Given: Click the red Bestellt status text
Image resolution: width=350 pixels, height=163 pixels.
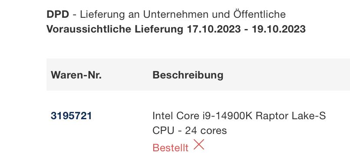Looking at the screenshot, I should point(171,148).
